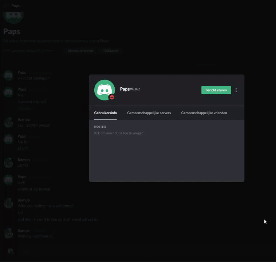Add a note in the Notitie field
The width and height of the screenshot is (276, 262).
point(119,133)
